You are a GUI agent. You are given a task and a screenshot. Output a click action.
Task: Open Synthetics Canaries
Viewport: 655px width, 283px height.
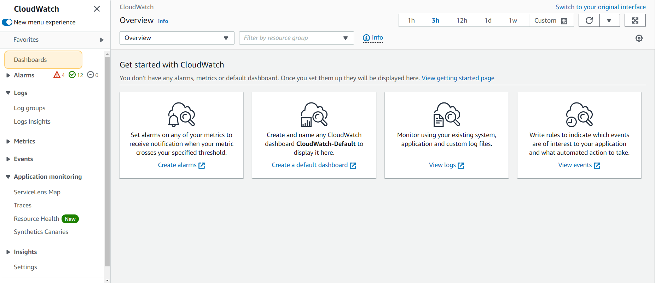coord(41,232)
